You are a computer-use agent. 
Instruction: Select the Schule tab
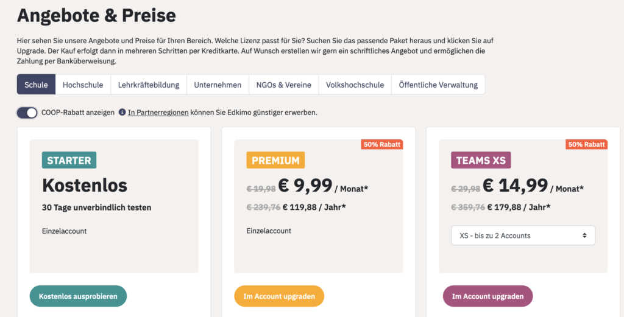36,85
